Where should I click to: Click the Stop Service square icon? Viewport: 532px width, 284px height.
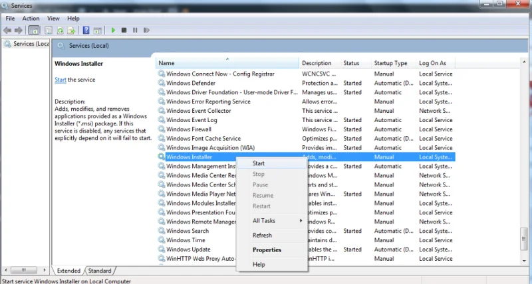(124, 30)
